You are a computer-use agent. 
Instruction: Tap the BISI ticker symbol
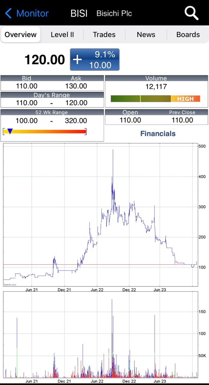(x=79, y=13)
